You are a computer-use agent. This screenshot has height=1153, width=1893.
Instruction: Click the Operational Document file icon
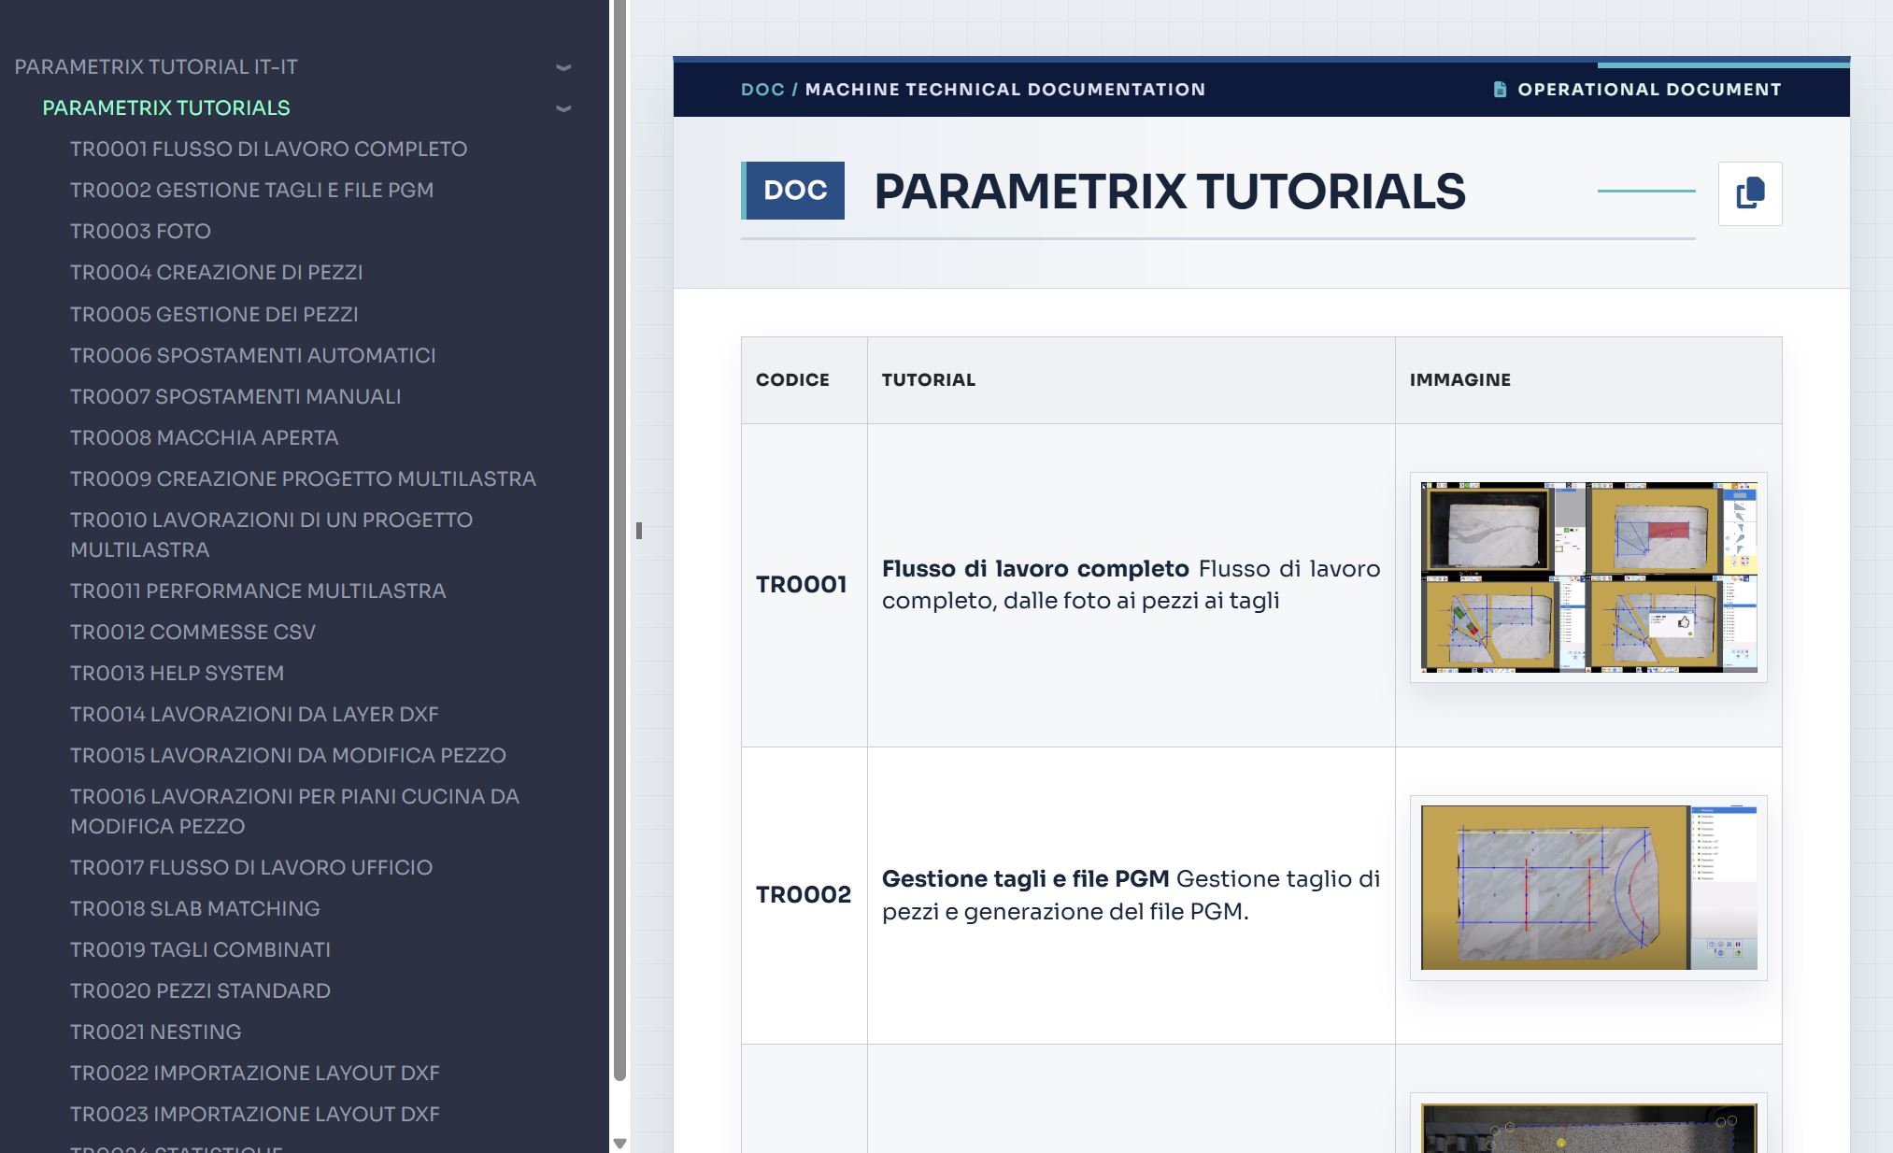(1500, 90)
